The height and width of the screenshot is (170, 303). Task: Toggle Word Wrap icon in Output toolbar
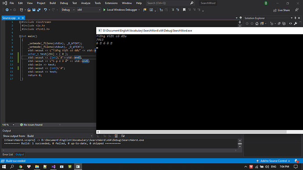coord(123,136)
